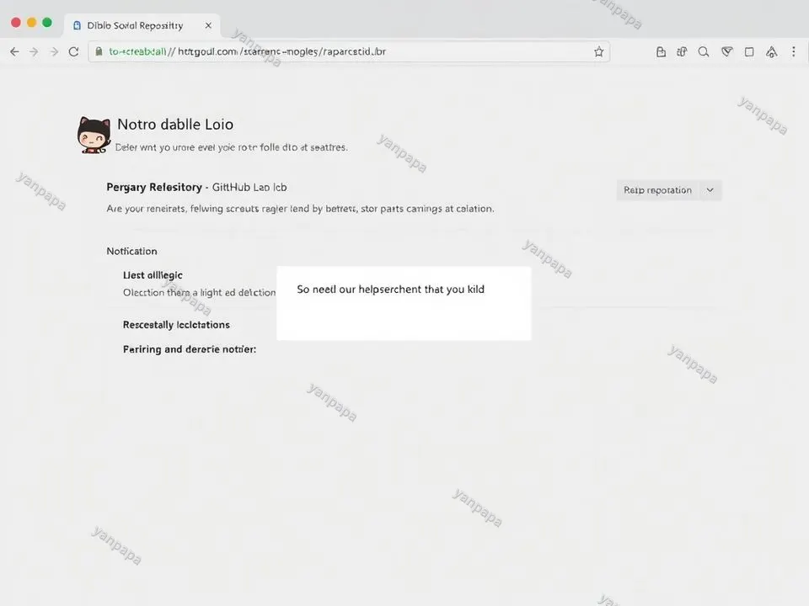809x606 pixels.
Task: Open the three-dot browser menu
Action: [x=793, y=52]
